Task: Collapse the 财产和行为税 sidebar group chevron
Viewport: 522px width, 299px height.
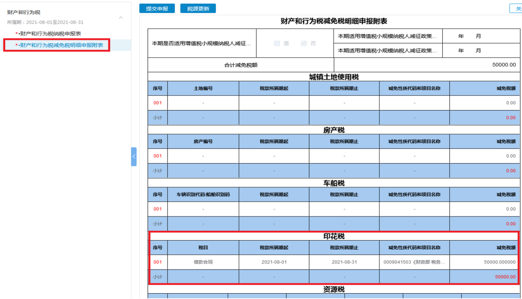Action: [121, 17]
